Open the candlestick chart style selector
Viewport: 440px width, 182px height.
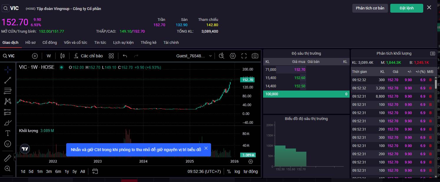62,56
